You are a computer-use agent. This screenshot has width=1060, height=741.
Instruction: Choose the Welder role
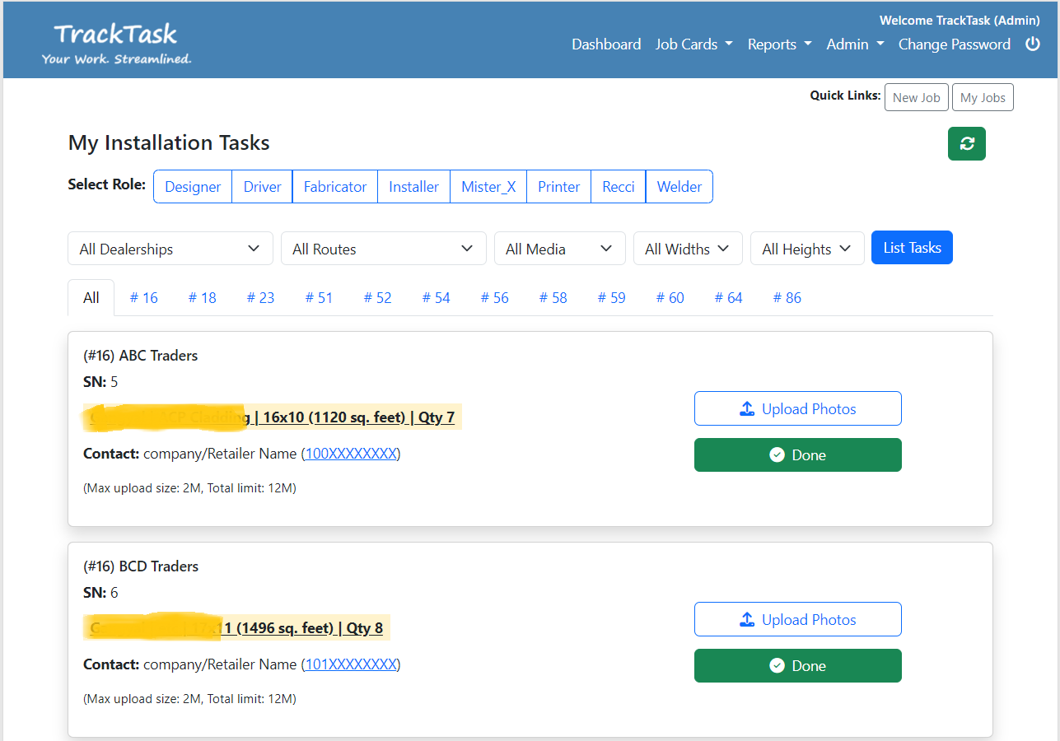coord(679,187)
